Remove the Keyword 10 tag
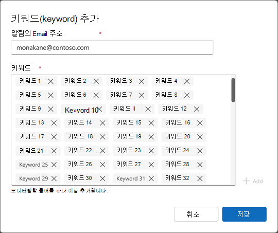 (x=100, y=109)
